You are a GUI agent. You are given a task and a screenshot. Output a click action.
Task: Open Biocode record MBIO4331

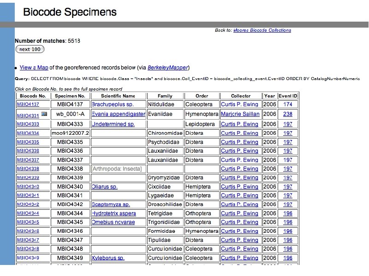pos(28,114)
